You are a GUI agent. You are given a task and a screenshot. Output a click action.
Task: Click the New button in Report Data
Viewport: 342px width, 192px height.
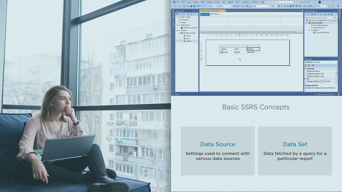coord(178,14)
